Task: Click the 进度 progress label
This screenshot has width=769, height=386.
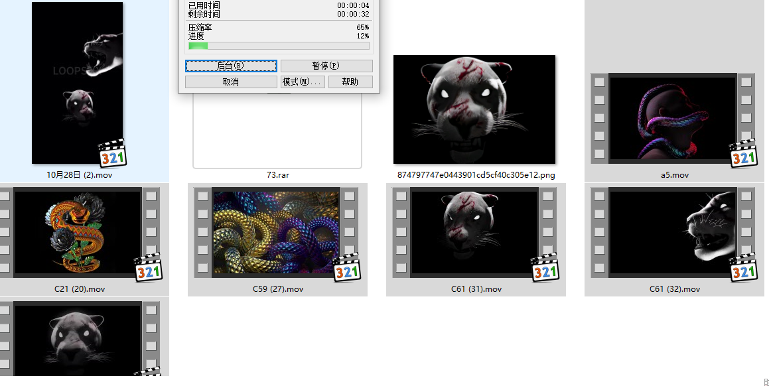Action: 196,36
